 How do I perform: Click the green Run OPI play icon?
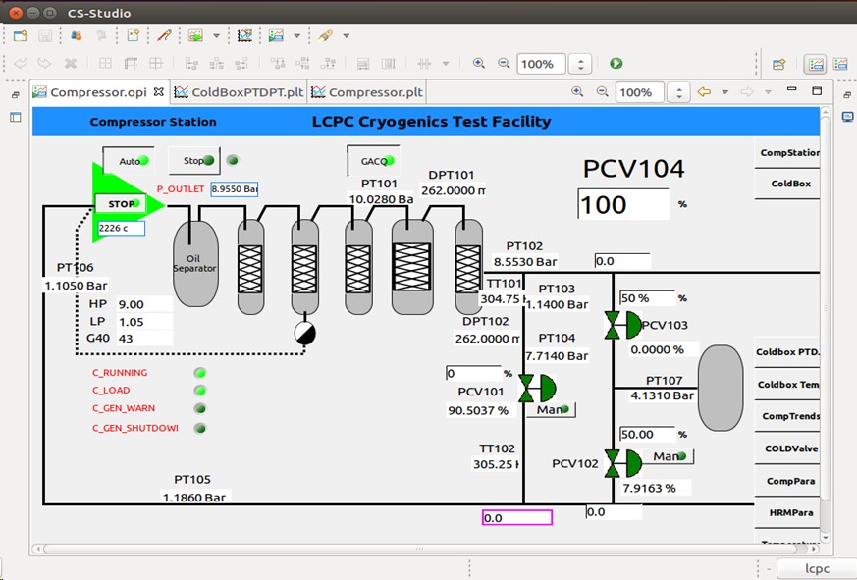(x=616, y=64)
